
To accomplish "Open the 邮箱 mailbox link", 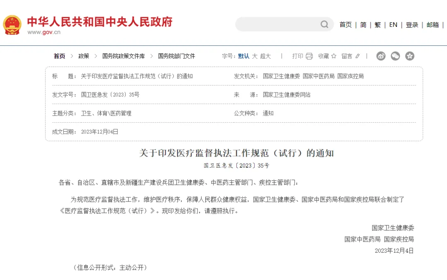I will coord(432,25).
